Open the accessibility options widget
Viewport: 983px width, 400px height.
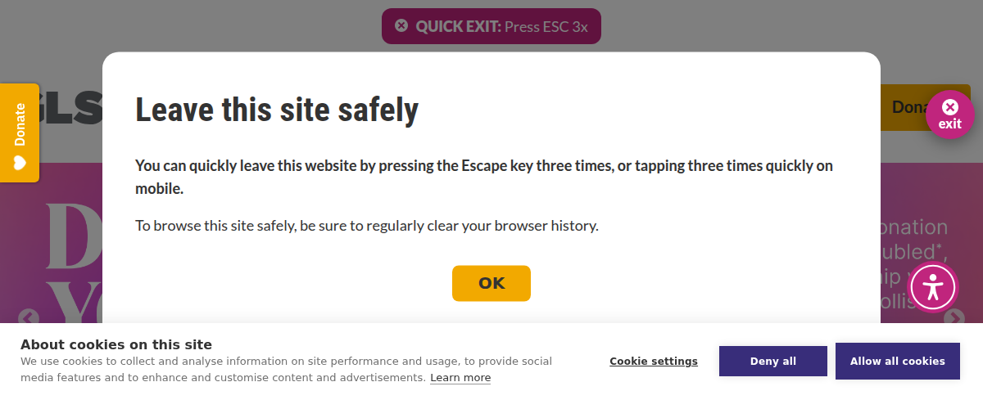coord(933,287)
